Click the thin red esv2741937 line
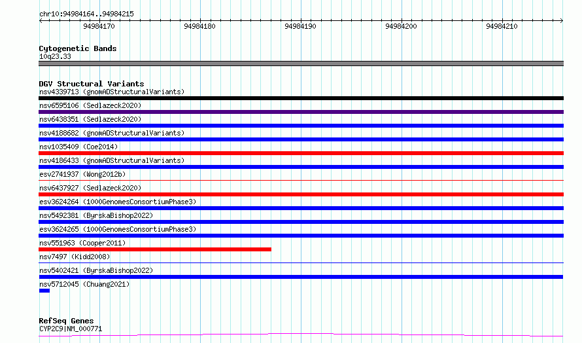This screenshot has height=343, width=582. click(301, 181)
